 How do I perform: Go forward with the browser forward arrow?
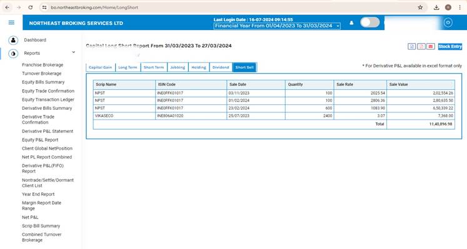coord(19,7)
